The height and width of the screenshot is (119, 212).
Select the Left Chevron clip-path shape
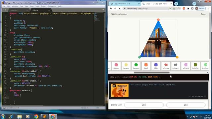(x=205, y=66)
